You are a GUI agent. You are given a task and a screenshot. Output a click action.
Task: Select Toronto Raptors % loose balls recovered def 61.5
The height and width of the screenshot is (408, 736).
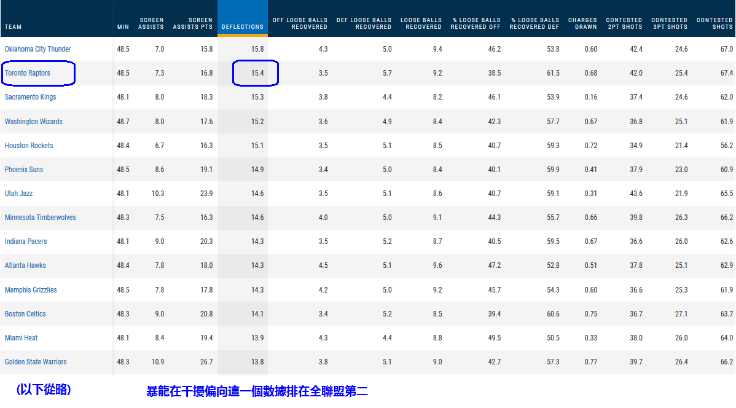coord(553,73)
